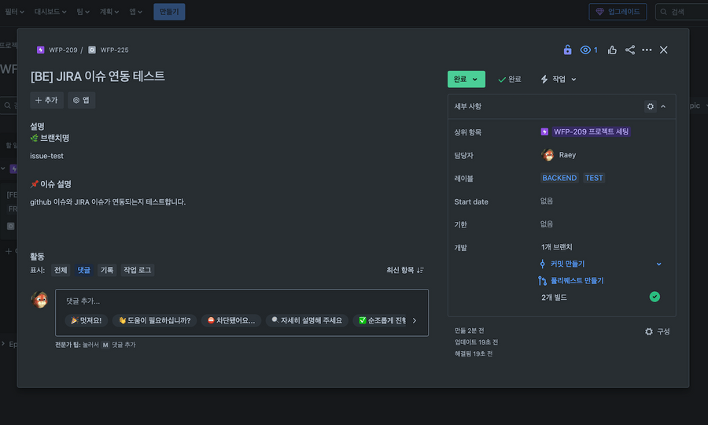Click the lightning bolt icon beside 작업
Viewport: 708px width, 425px height.
544,79
